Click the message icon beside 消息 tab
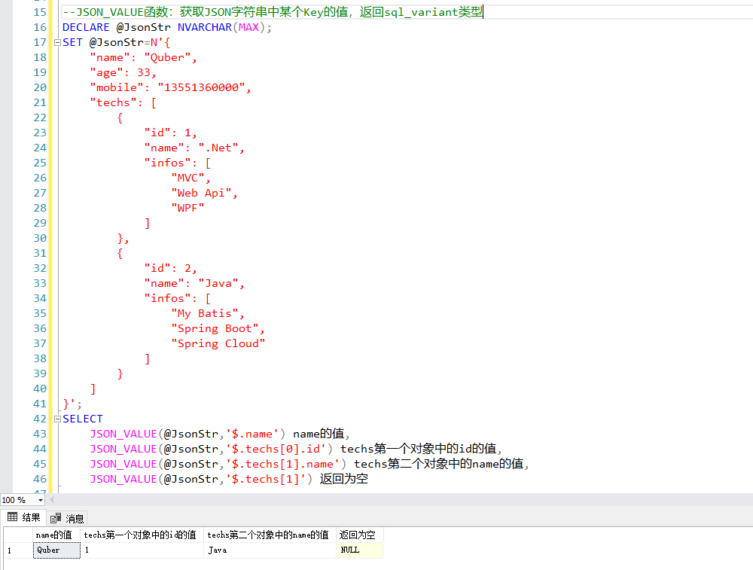This screenshot has height=570, width=753. (55, 517)
